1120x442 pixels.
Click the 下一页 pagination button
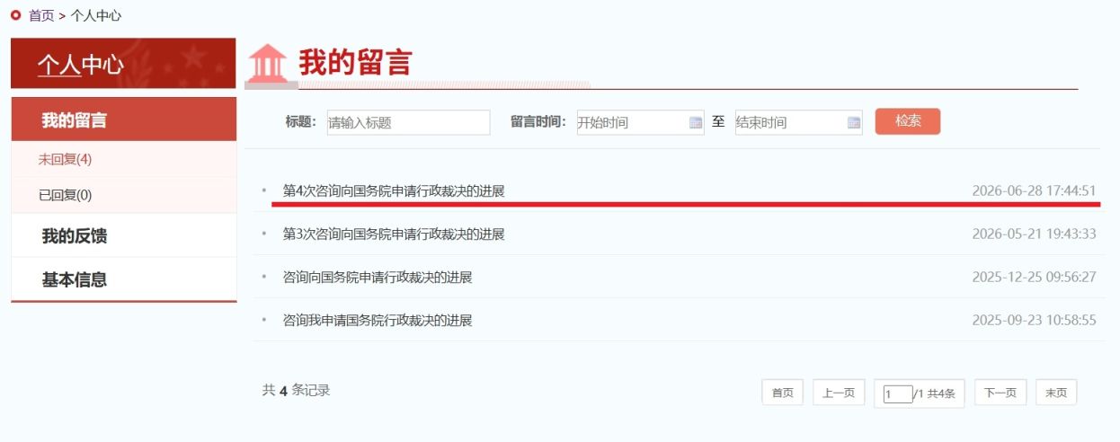pyautogui.click(x=1000, y=393)
